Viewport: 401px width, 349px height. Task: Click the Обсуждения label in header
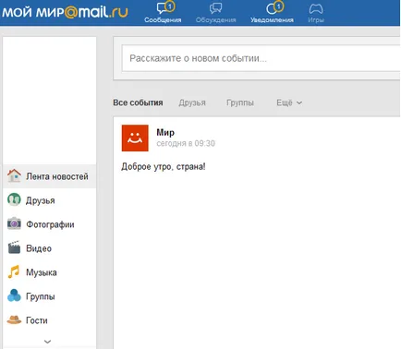click(215, 20)
